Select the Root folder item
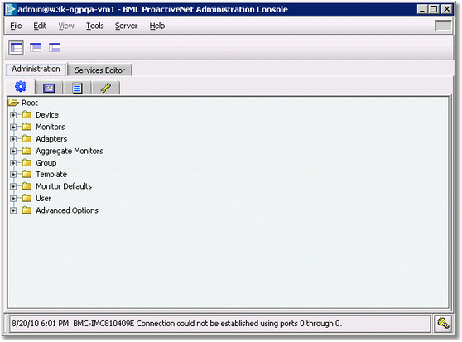Viewport: 462px width, 342px height. pos(30,103)
